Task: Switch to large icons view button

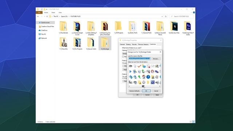Action: click(193, 122)
